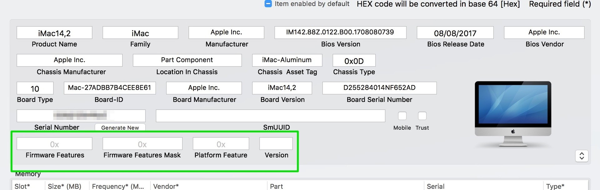Screen dimensions: 600x190
Task: Toggle the Trust checkbox
Action: tap(422, 116)
